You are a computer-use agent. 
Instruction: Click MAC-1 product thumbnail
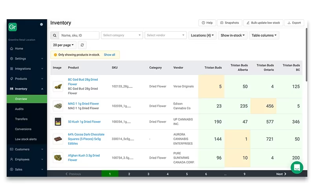click(58, 106)
